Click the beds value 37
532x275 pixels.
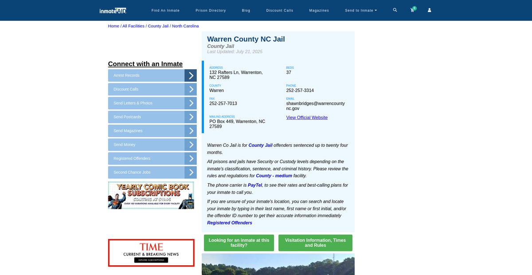coord(289,72)
